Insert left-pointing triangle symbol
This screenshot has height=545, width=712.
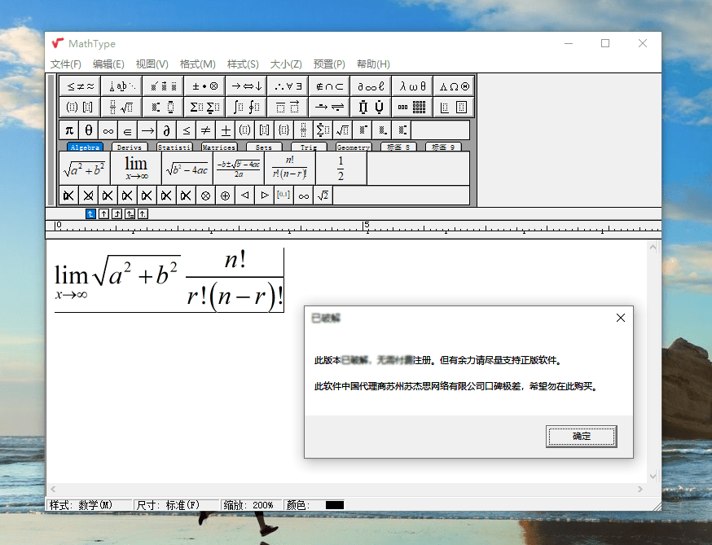pos(244,196)
